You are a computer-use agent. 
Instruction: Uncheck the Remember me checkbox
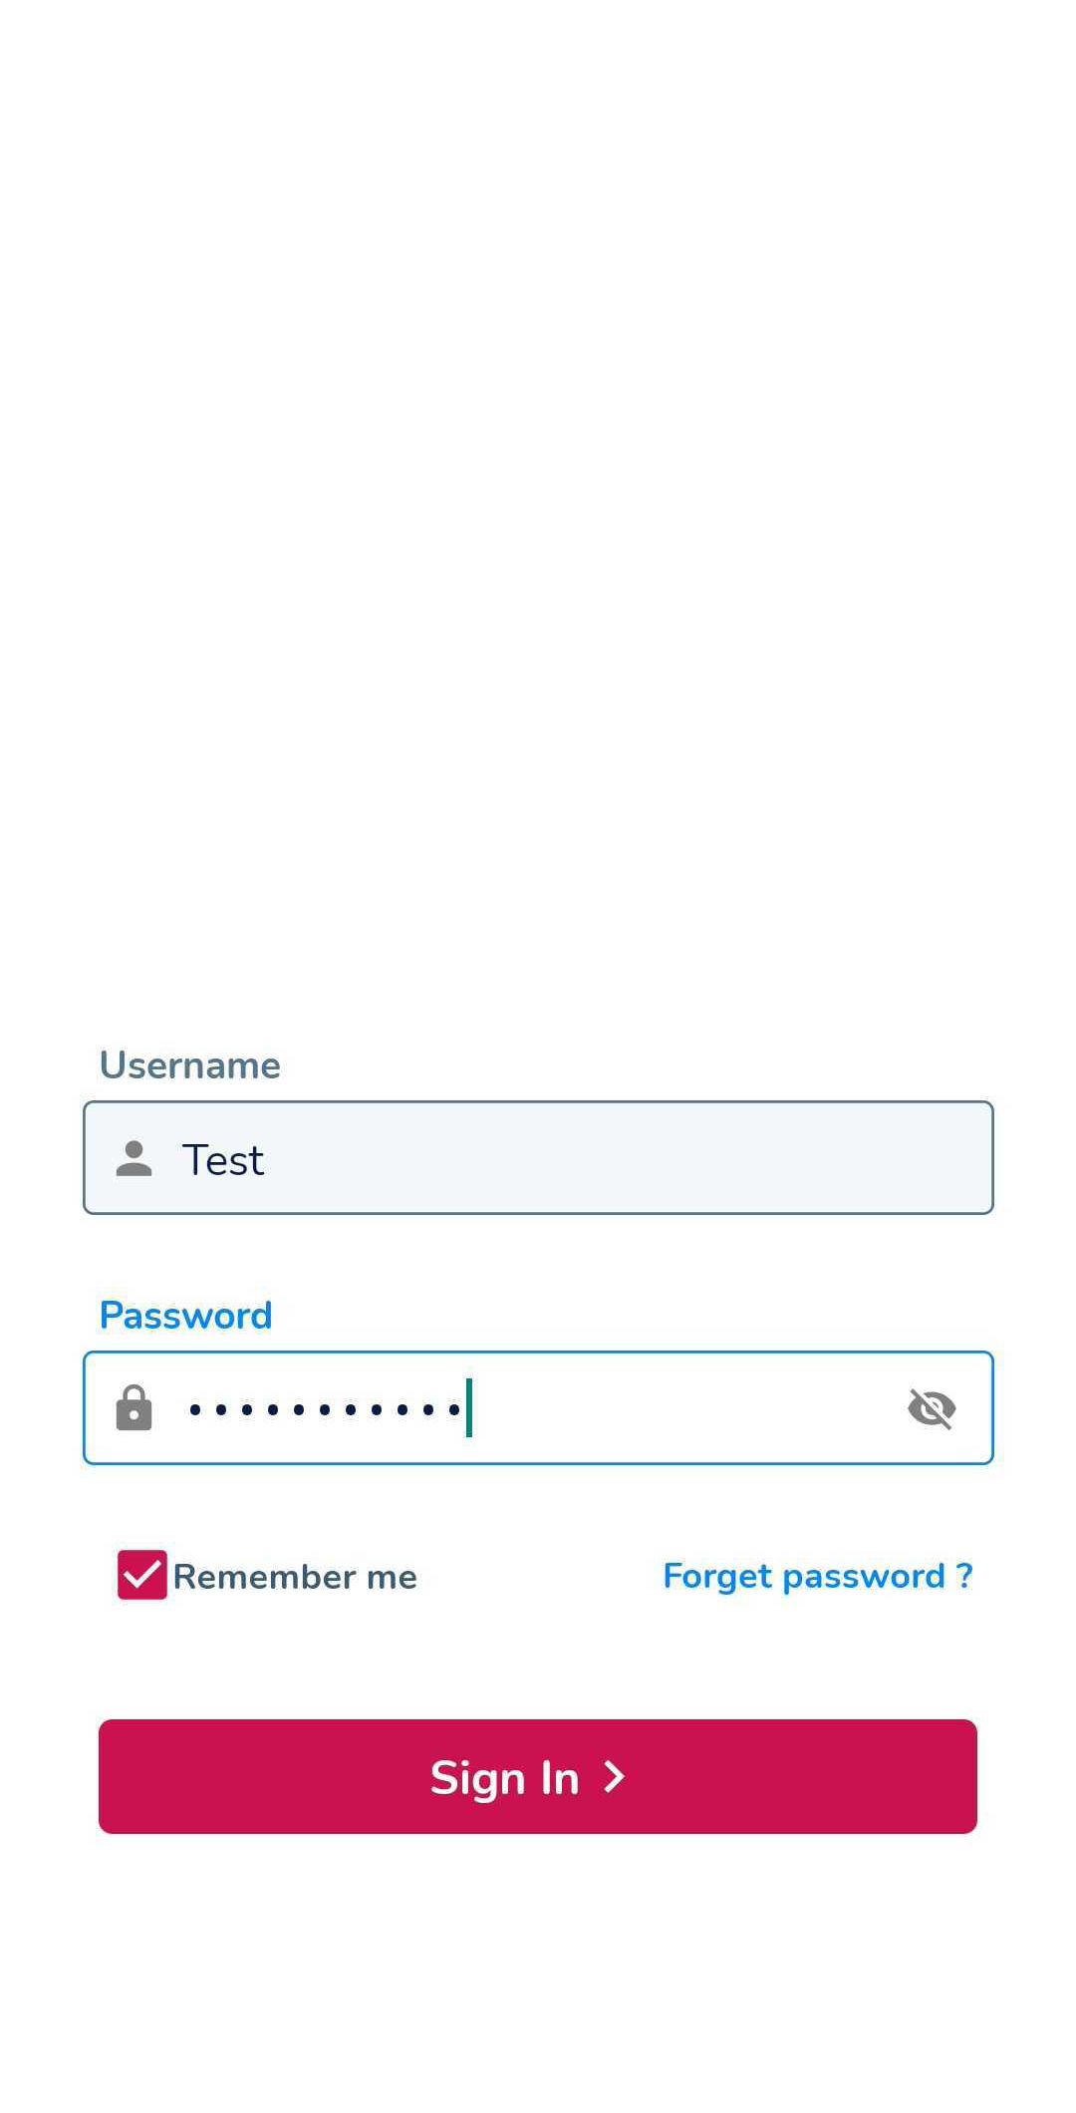(x=142, y=1575)
